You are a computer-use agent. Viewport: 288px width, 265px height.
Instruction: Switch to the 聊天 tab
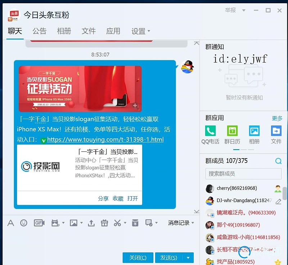(x=15, y=31)
